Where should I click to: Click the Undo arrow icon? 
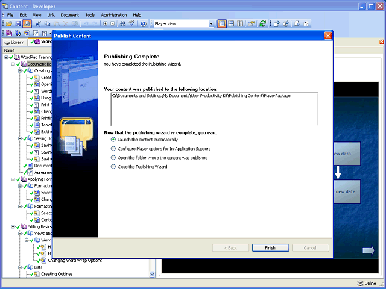(x=86, y=24)
